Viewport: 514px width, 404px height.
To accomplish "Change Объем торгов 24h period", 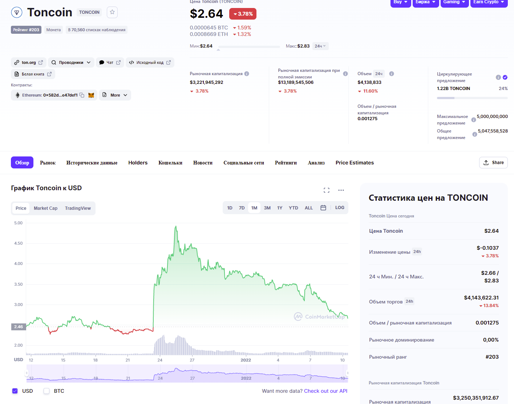I will pos(409,301).
